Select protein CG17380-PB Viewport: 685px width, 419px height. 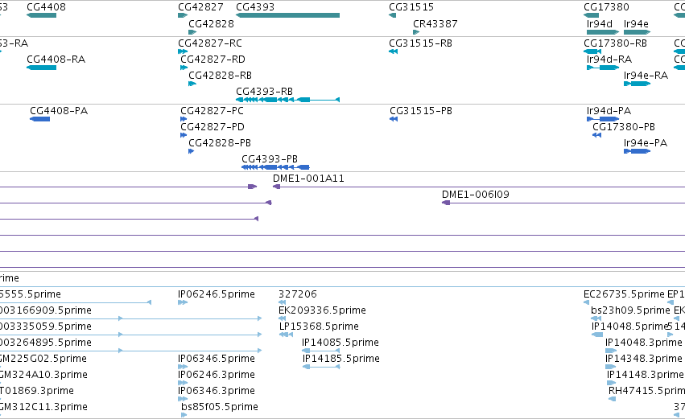[623, 127]
